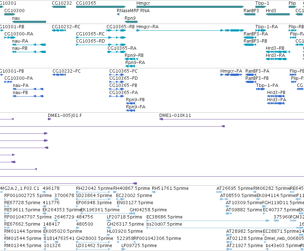
Task: Select the CG10365-RC transcript
Action: (x=101, y=38)
